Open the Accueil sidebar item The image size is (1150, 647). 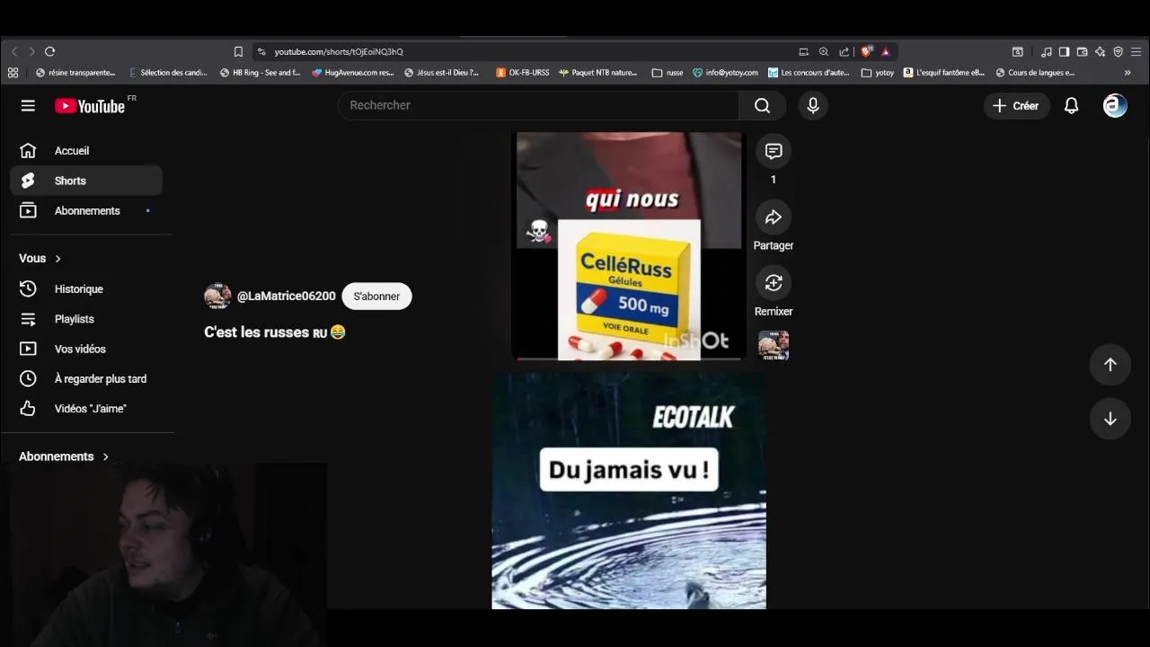point(86,151)
